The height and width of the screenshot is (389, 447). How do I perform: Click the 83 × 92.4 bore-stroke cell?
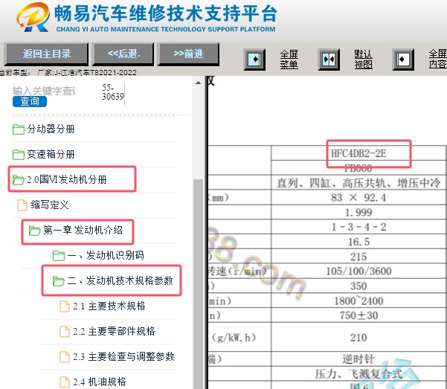tap(358, 198)
